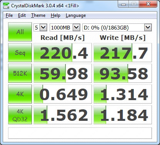Screen dimensions: 160x145
Task: Click the CrystalDiskMark title bar app icon
Action: (6, 6)
